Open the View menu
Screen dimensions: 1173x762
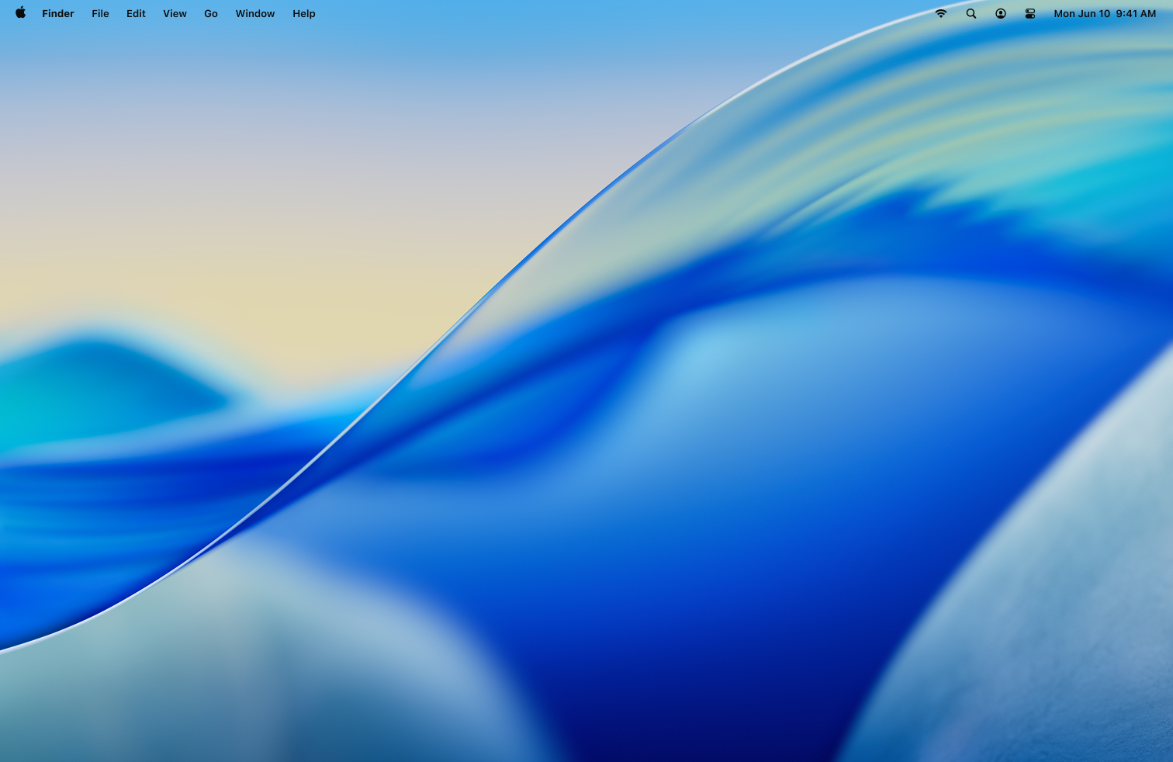[x=175, y=13]
